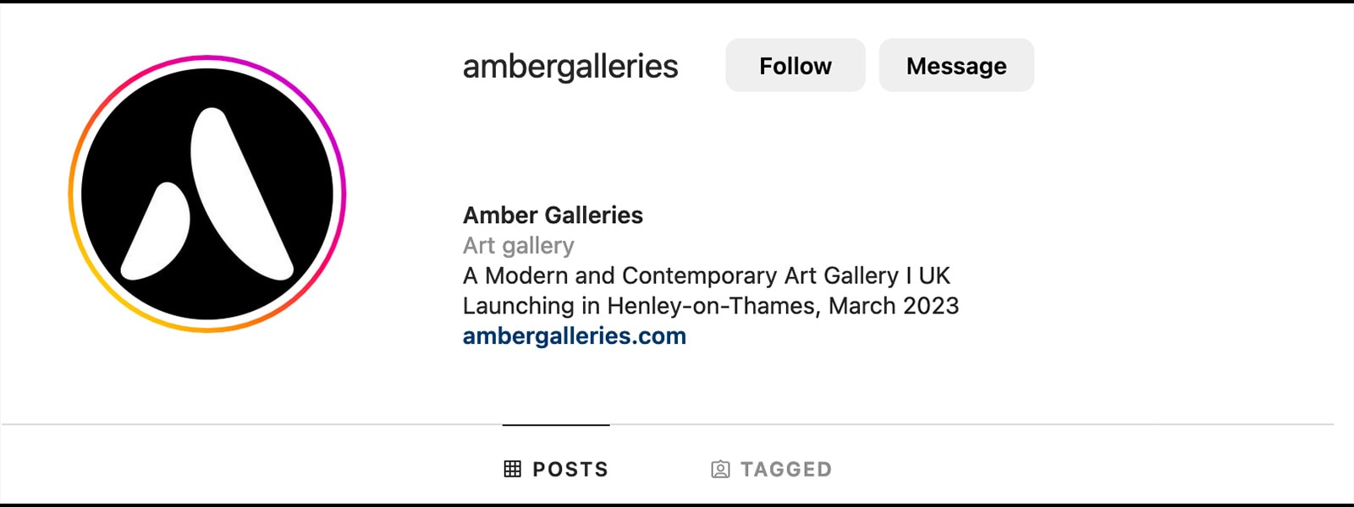
Task: Switch to the POSTS tab
Action: tap(555, 468)
